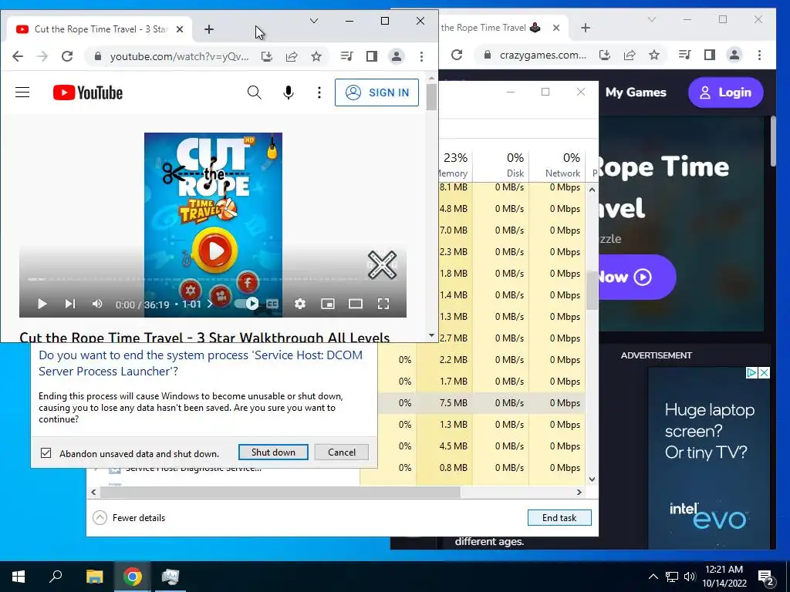Share the YouTube page from address bar

click(292, 56)
